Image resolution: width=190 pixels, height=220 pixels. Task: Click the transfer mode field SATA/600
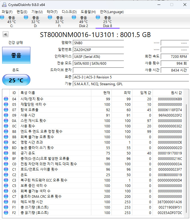point(98,63)
